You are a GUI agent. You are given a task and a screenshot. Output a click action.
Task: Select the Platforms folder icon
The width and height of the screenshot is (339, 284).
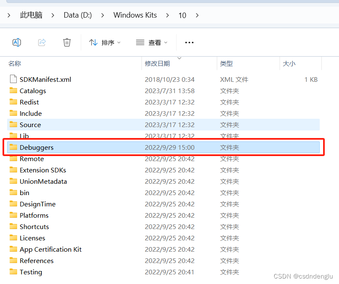[x=13, y=215]
